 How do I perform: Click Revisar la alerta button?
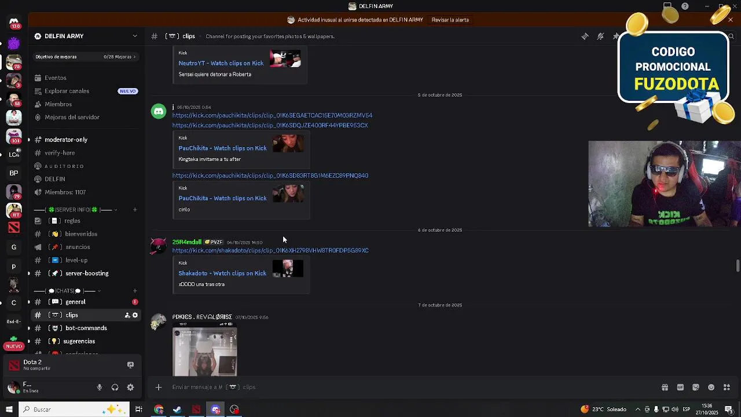[x=450, y=20]
